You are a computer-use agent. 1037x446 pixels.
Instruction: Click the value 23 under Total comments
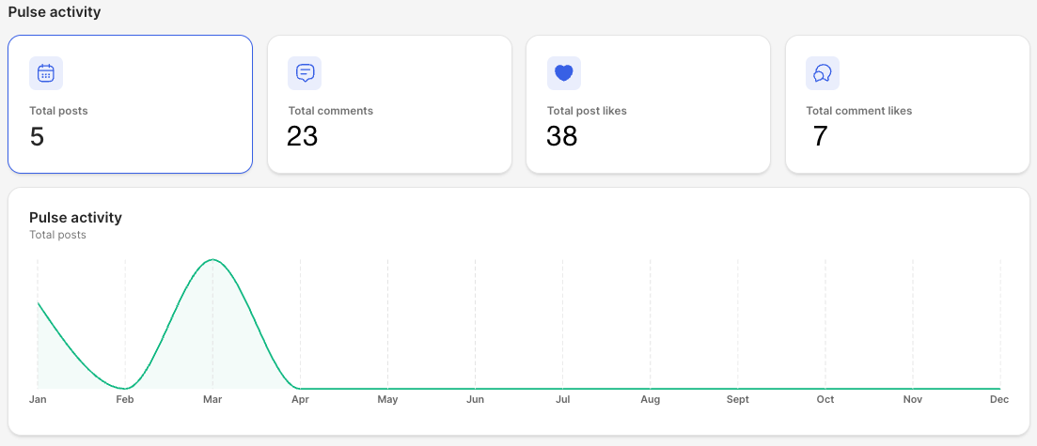click(x=302, y=136)
